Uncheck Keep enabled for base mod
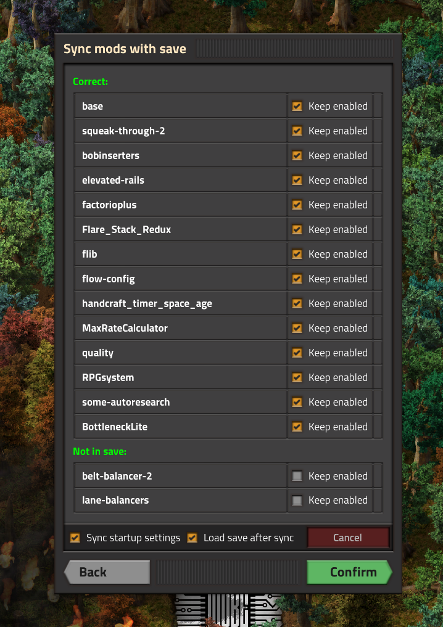Viewport: 443px width, 627px height. [297, 106]
